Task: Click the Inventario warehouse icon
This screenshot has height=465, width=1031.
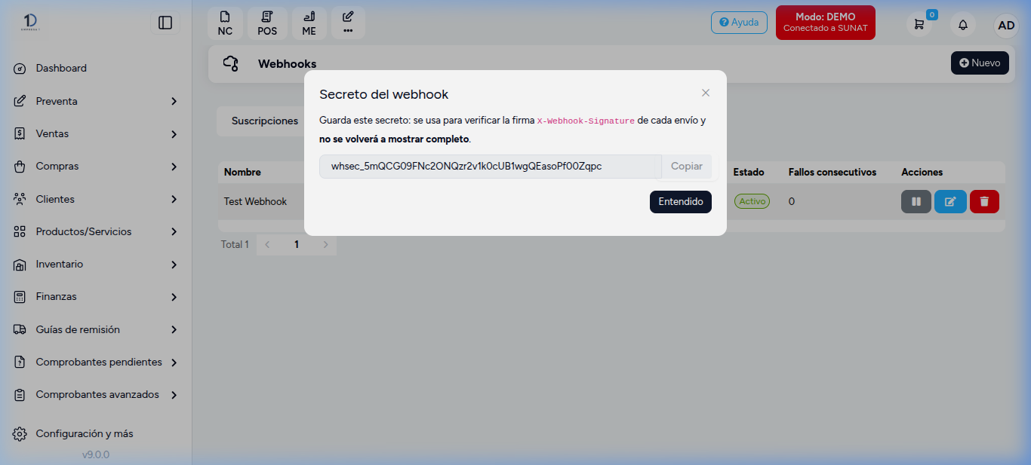Action: [x=20, y=265]
